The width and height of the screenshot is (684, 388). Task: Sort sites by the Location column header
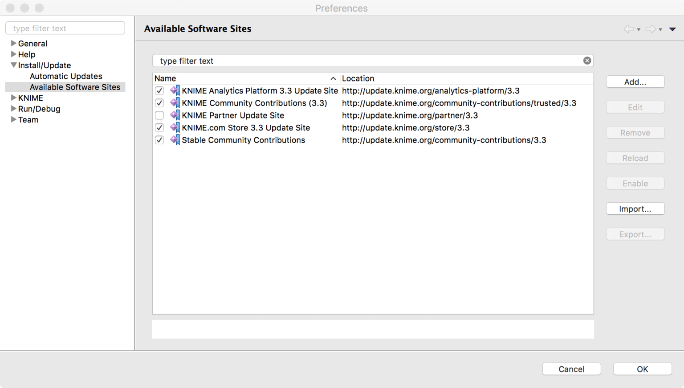tap(467, 78)
